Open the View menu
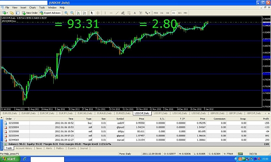This screenshot has width=271, height=162. (x=15, y=8)
